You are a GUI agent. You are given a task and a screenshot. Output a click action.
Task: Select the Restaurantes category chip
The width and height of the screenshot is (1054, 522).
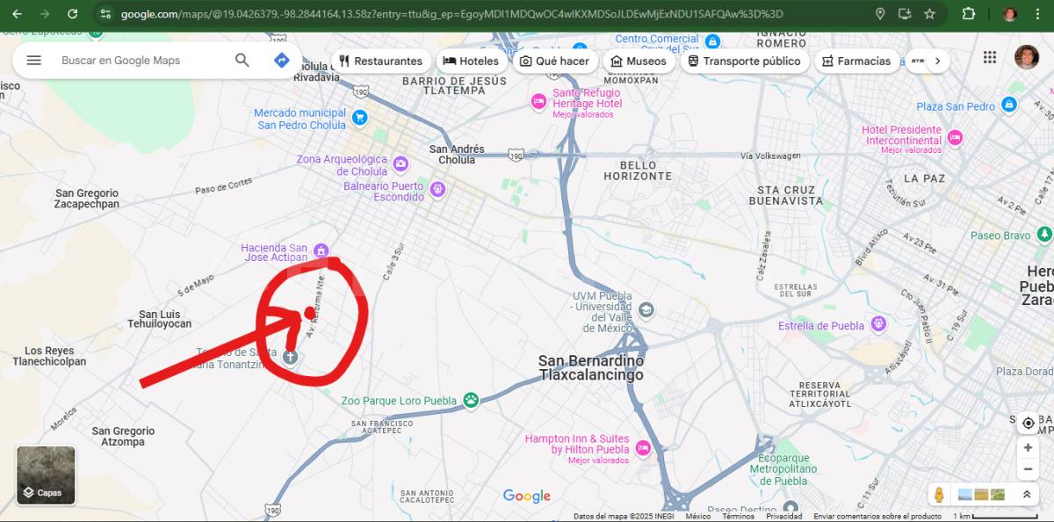(x=380, y=62)
